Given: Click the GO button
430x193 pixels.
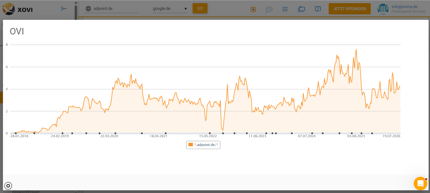Looking at the screenshot, I should tap(200, 8).
